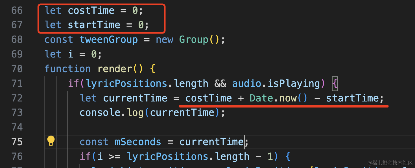This screenshot has height=168, width=415.
Task: Click line number 71 in the gutter
Action: (x=17, y=83)
